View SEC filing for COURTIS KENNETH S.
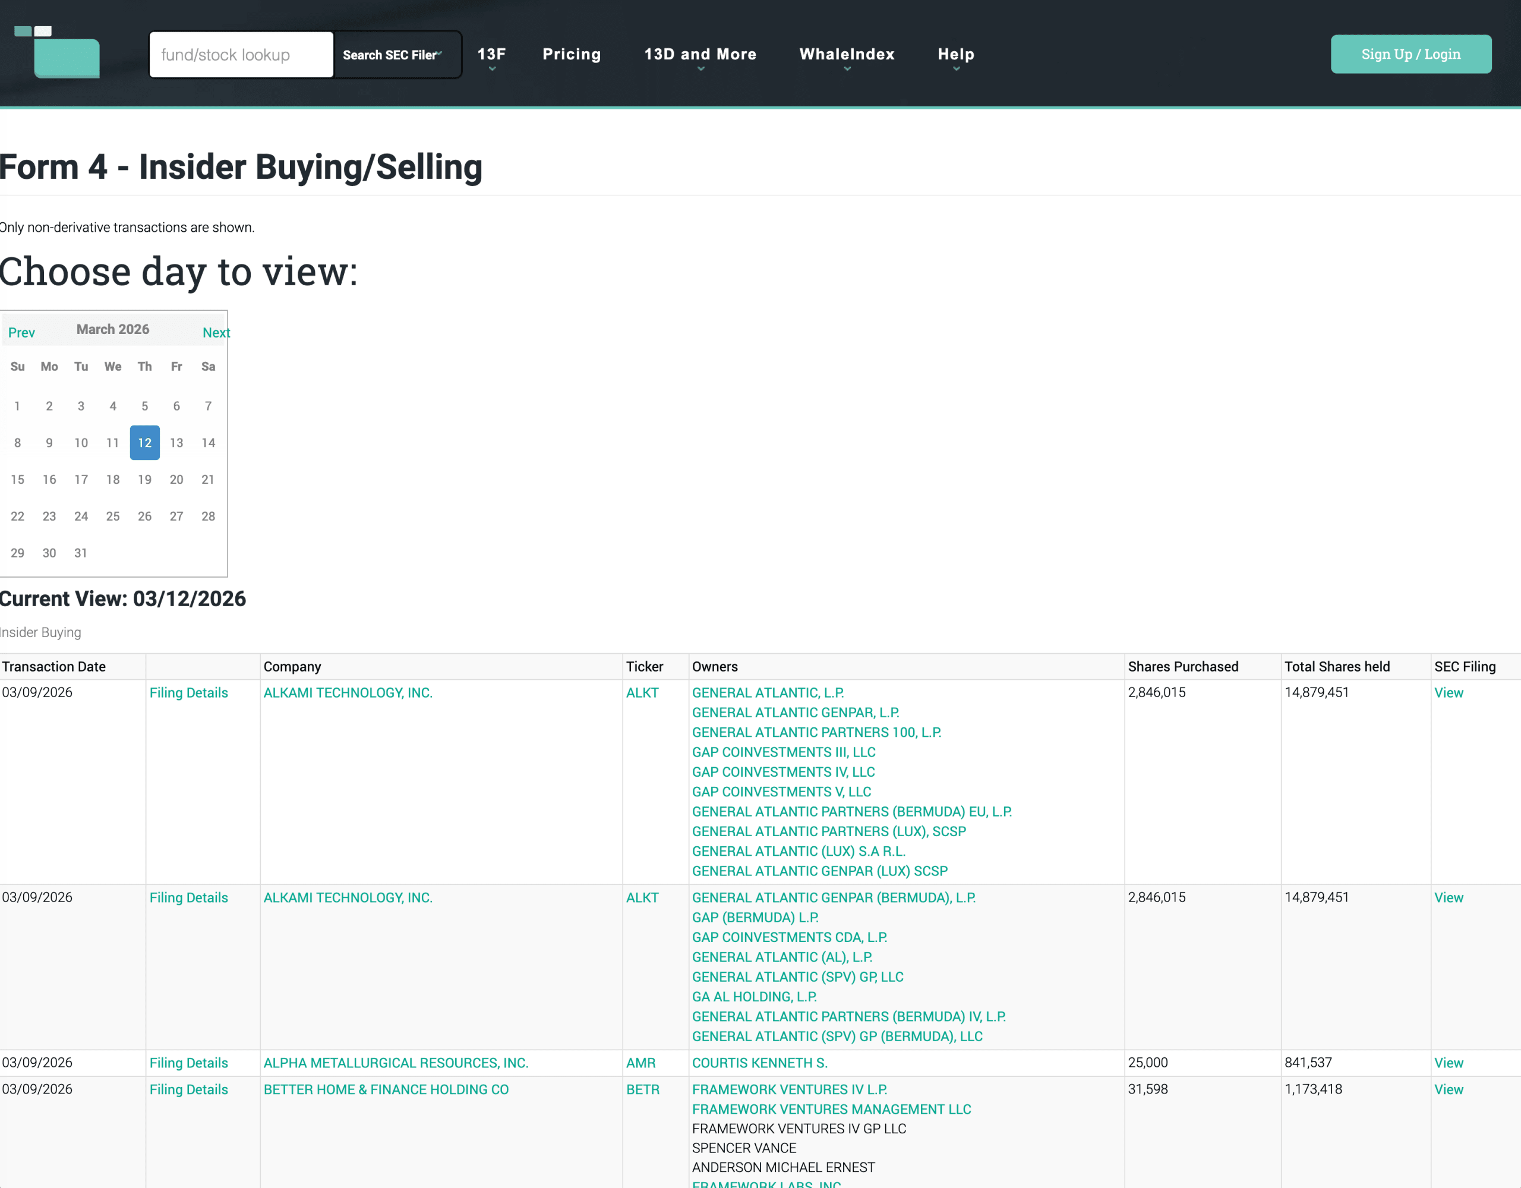This screenshot has height=1188, width=1521. point(1448,1063)
